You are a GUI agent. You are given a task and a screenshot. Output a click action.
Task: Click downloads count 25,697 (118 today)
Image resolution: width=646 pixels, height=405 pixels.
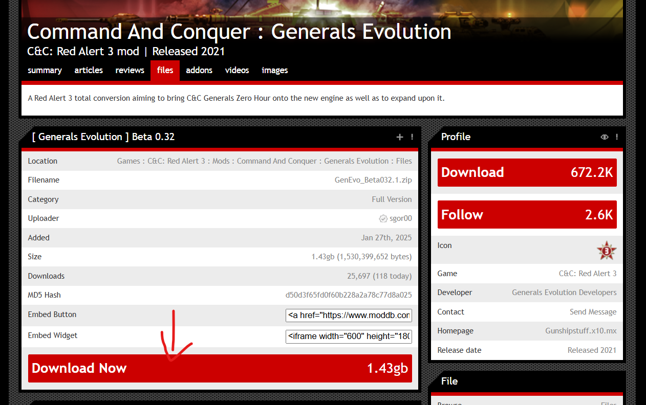coord(379,276)
